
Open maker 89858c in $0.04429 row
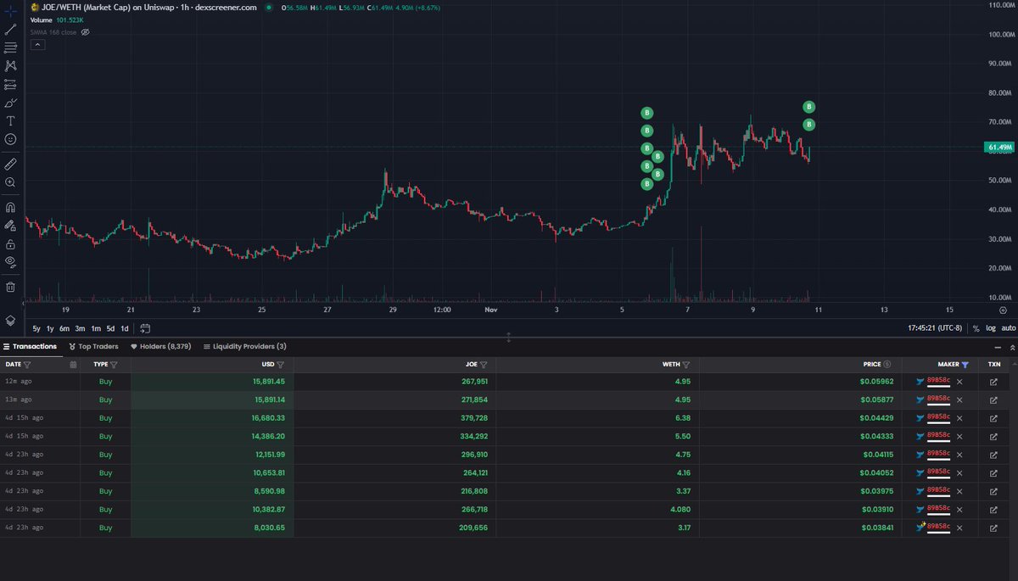coord(938,418)
